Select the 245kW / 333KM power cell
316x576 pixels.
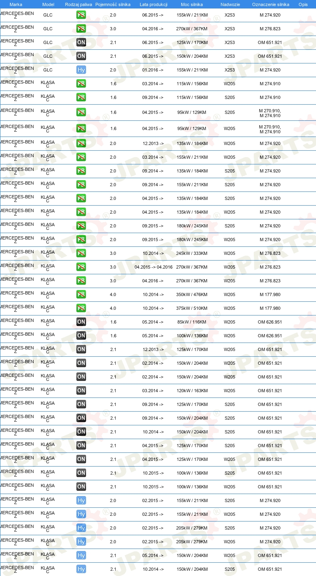(192, 254)
